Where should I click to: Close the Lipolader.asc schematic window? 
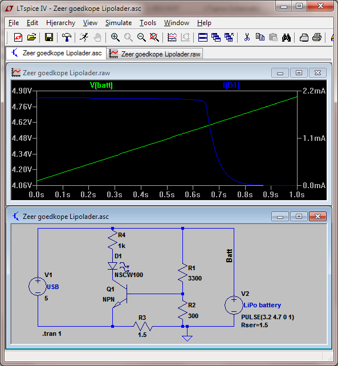coord(317,217)
